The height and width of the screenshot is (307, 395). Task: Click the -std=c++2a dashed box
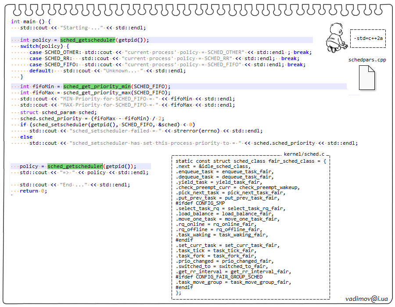coord(369,38)
